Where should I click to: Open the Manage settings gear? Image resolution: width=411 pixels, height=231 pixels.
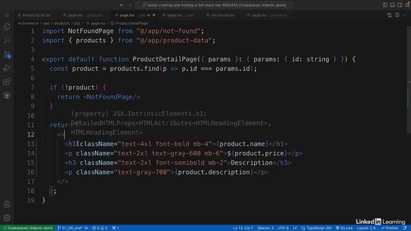[x=7, y=218]
